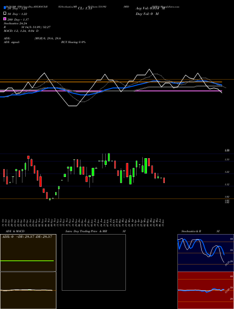Open the ADX panel with green line
The height and width of the screenshot is (309, 234).
tap(28, 253)
